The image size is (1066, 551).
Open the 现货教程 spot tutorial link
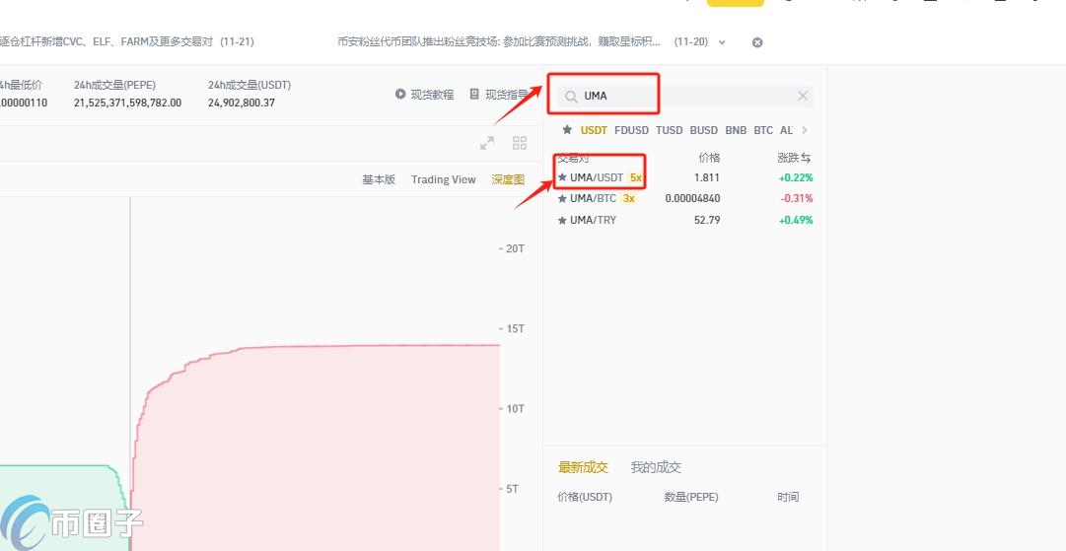tap(432, 95)
